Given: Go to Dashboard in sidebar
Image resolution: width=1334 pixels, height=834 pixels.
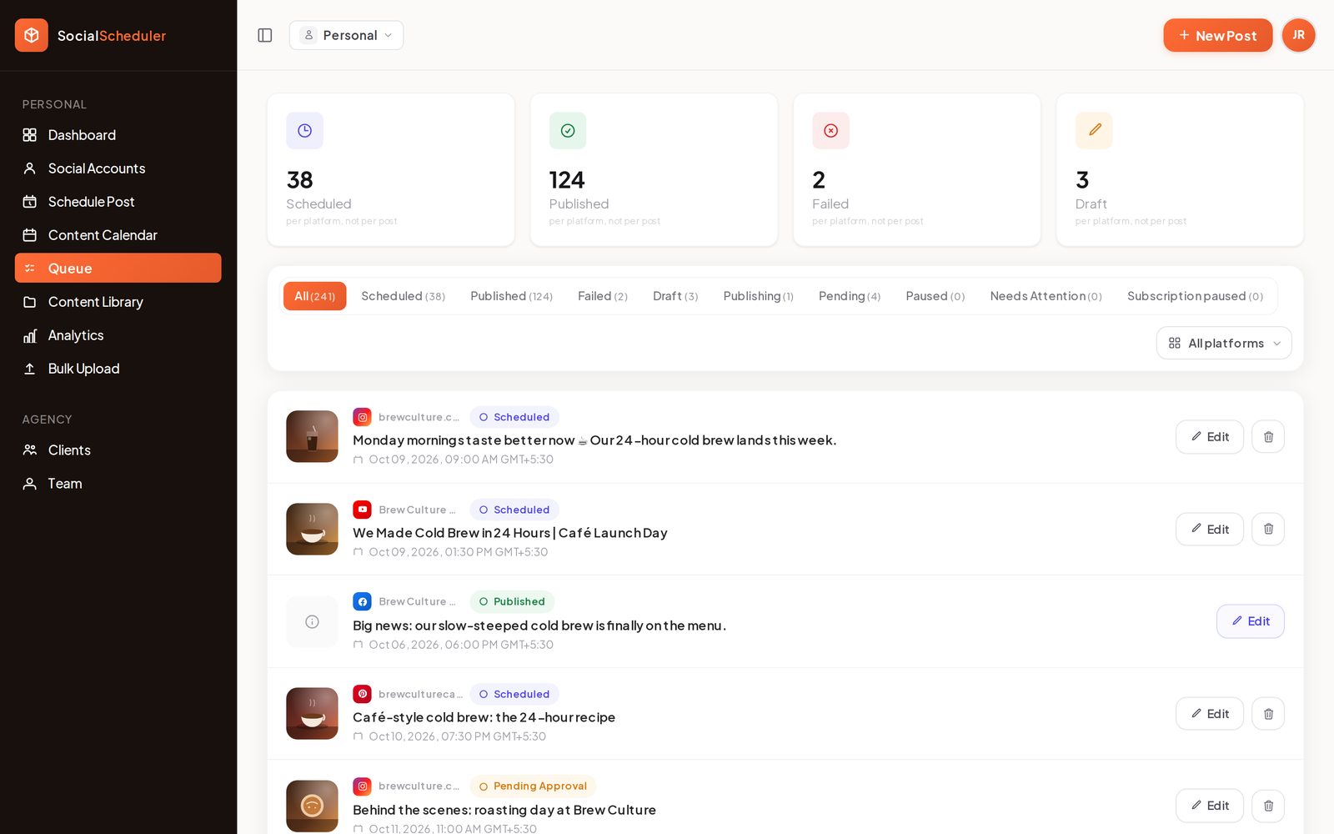Looking at the screenshot, I should pyautogui.click(x=118, y=135).
